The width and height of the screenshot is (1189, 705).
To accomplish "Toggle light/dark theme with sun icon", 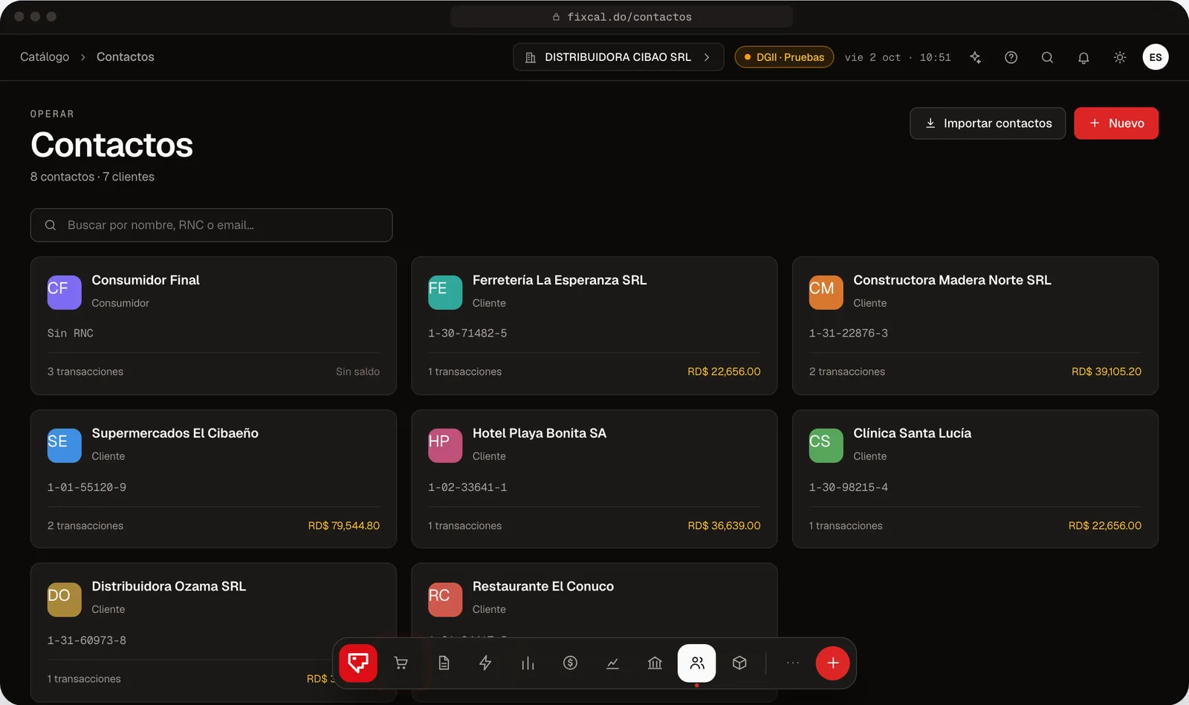I will (1120, 57).
